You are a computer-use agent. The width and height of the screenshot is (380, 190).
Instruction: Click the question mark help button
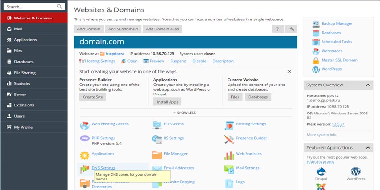click(x=278, y=29)
